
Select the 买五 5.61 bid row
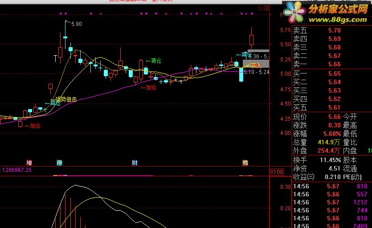[x=332, y=107]
